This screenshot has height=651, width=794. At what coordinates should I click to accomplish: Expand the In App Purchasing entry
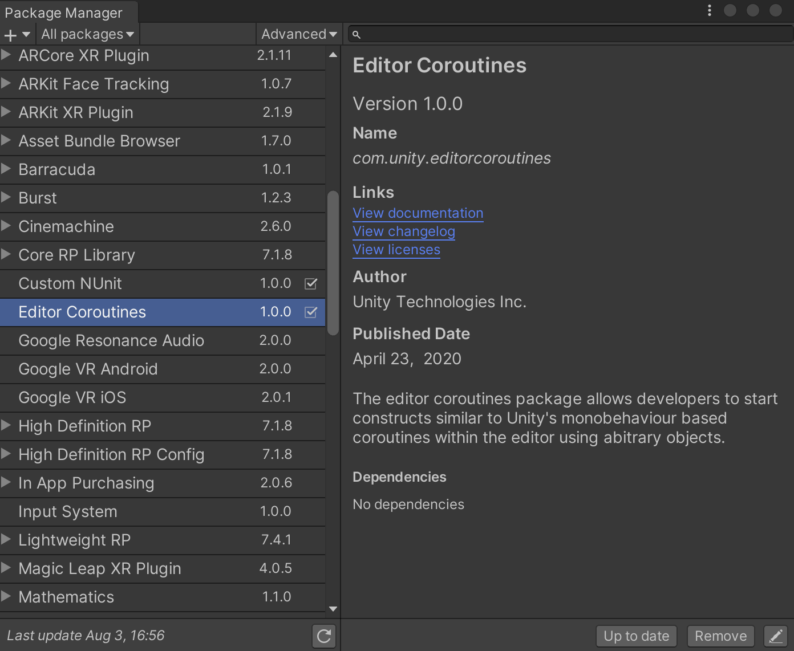coord(6,482)
